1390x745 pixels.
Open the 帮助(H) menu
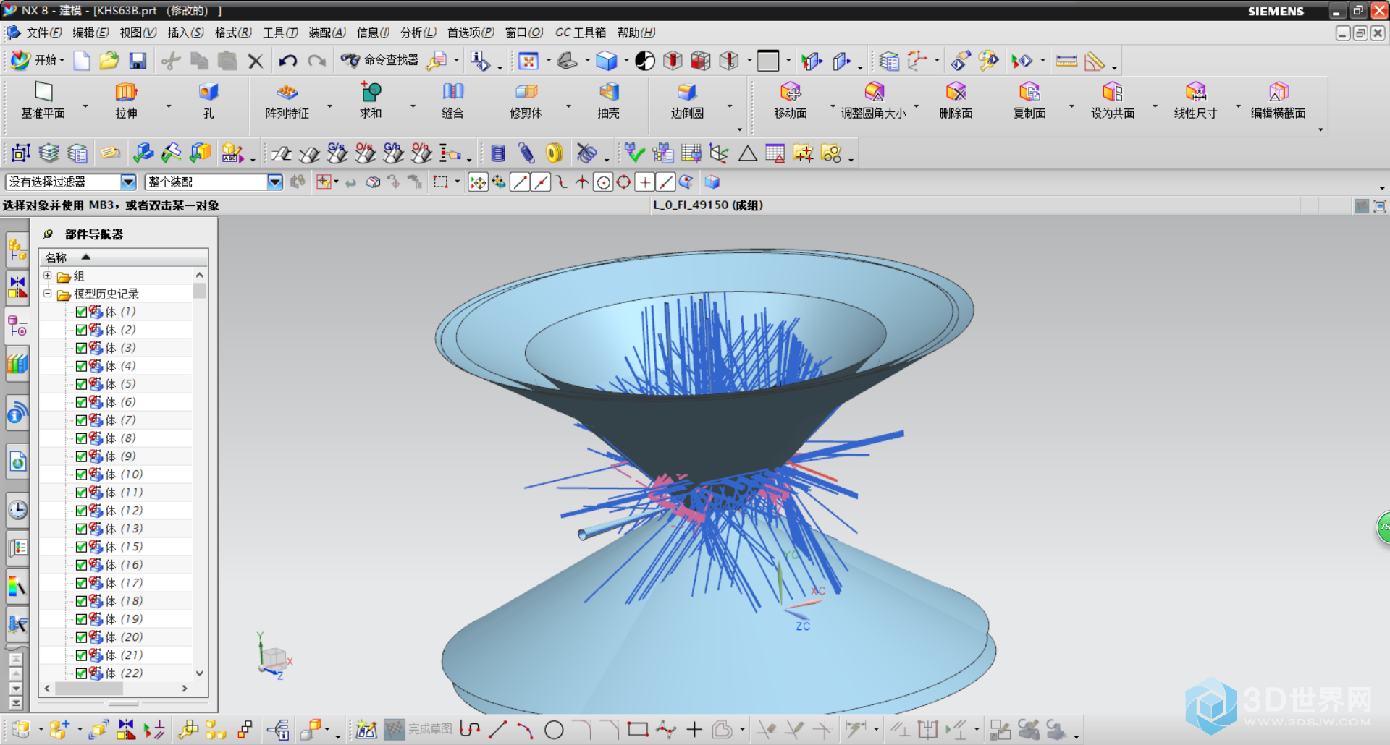tap(636, 33)
